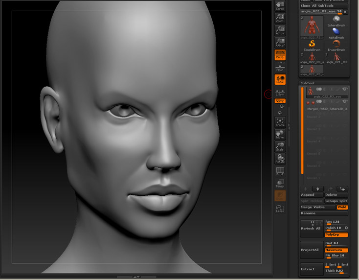The height and width of the screenshot is (280, 359).
Task: Select the Lasso selection icon
Action: coord(280,209)
